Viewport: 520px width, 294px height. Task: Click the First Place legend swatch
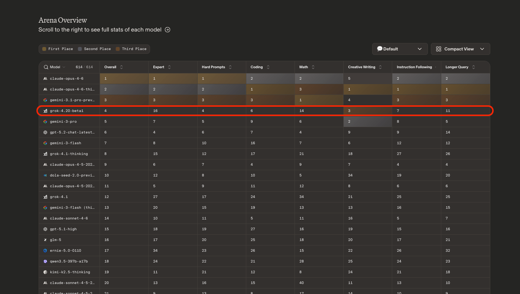point(44,49)
